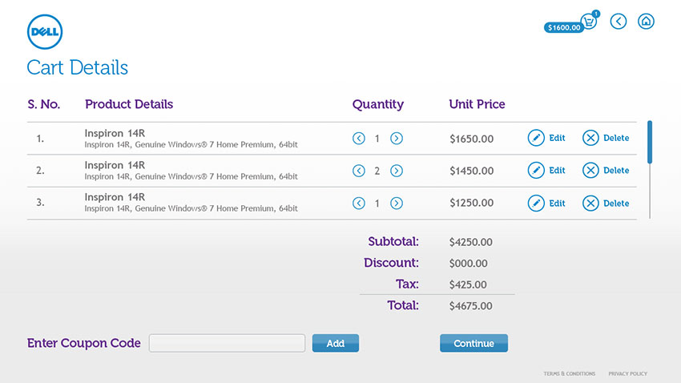Viewport: 681px width, 383px height.
Task: Go back using the back arrow icon
Action: click(618, 22)
